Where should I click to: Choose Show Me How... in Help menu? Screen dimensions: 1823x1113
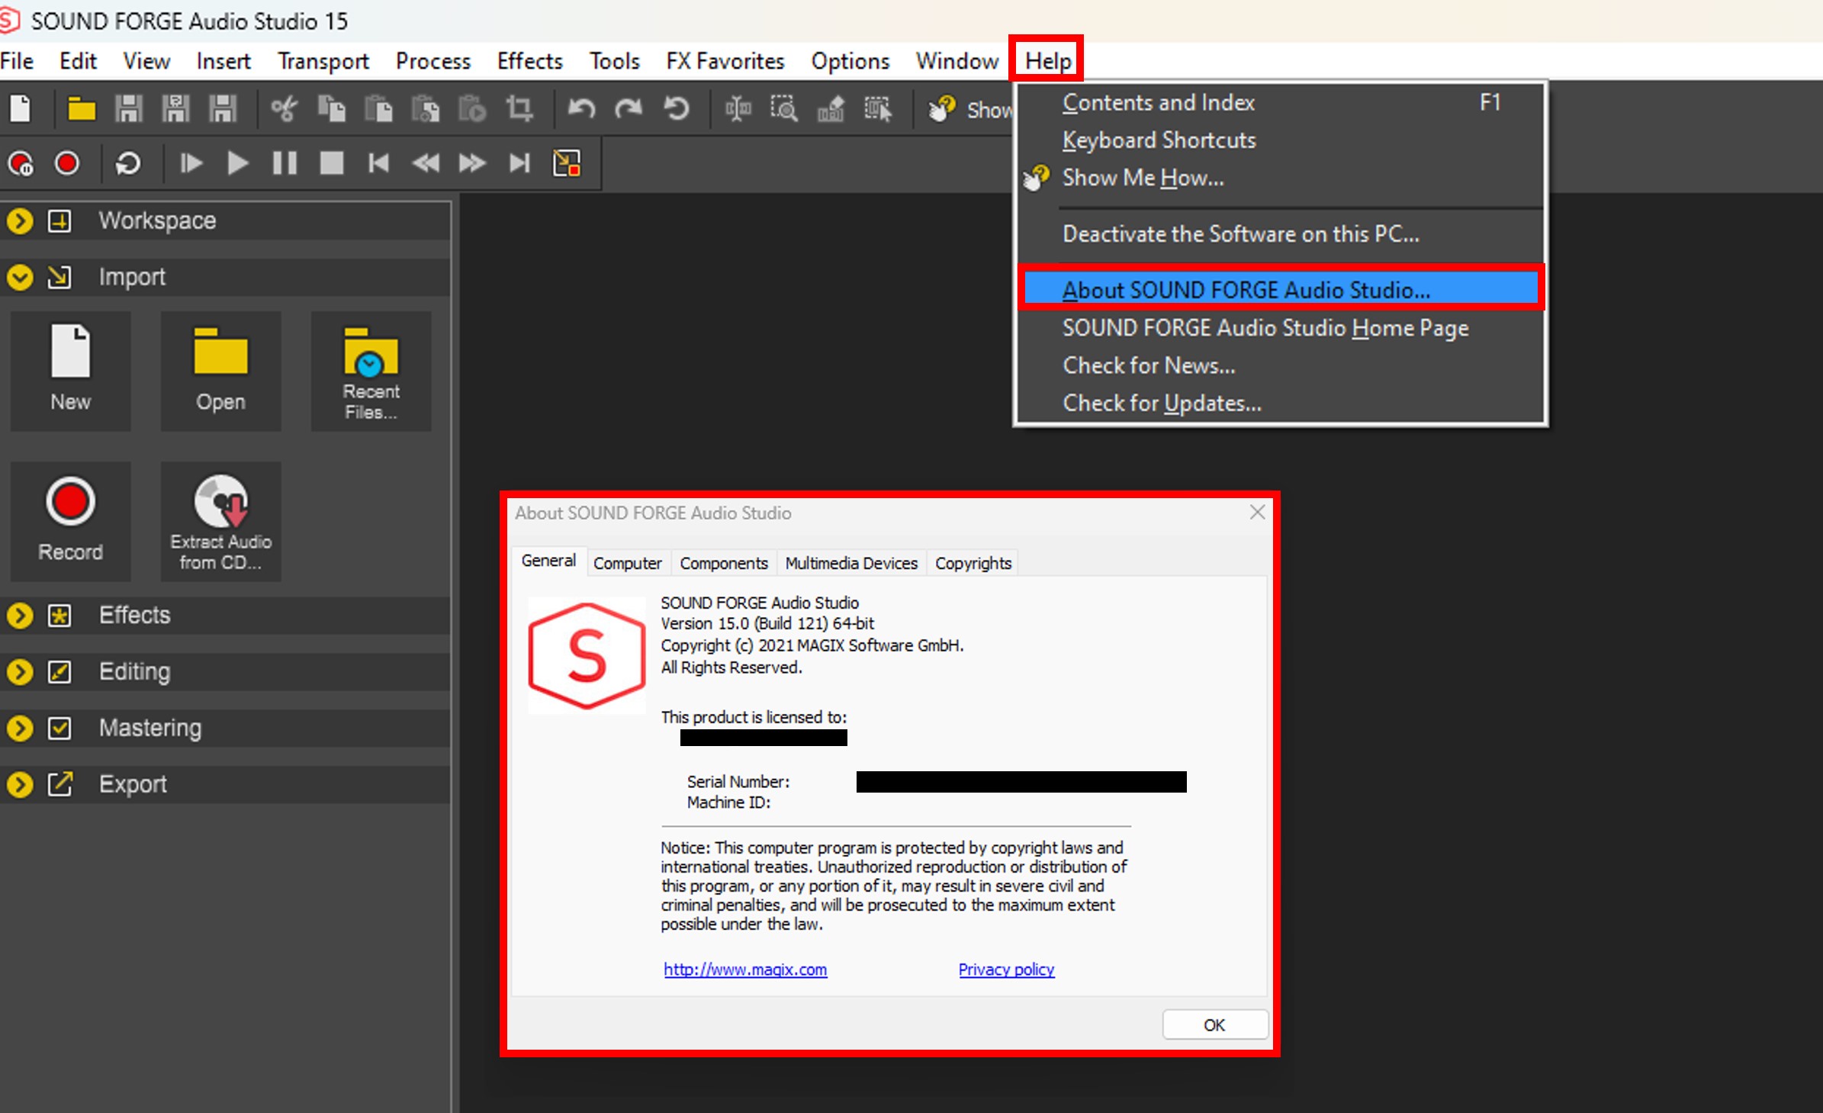(1280, 178)
